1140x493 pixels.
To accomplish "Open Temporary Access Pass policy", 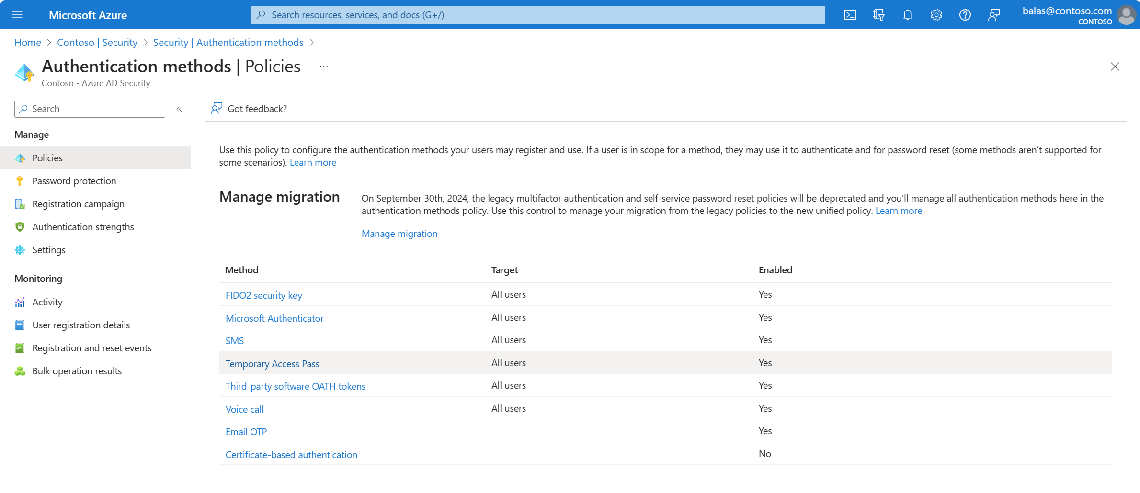I will (x=272, y=364).
